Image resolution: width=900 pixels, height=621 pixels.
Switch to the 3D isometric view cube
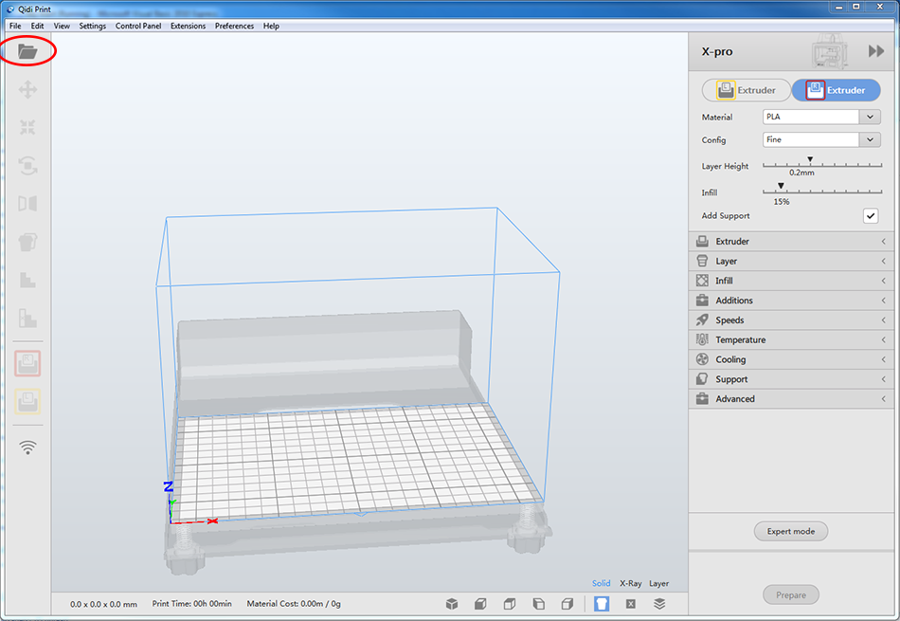point(453,604)
